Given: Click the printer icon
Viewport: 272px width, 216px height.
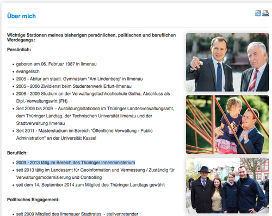Looking at the screenshot, I should [x=265, y=13].
